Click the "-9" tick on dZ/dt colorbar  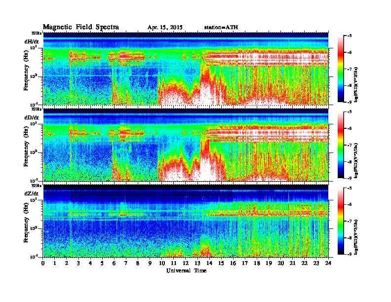pos(350,254)
